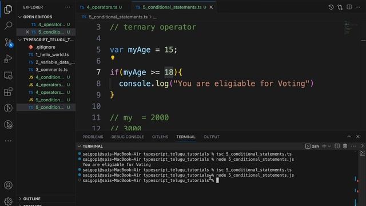Screen dimensions: 366x206
Task: Show additional activity bar views
Action: 8,141
